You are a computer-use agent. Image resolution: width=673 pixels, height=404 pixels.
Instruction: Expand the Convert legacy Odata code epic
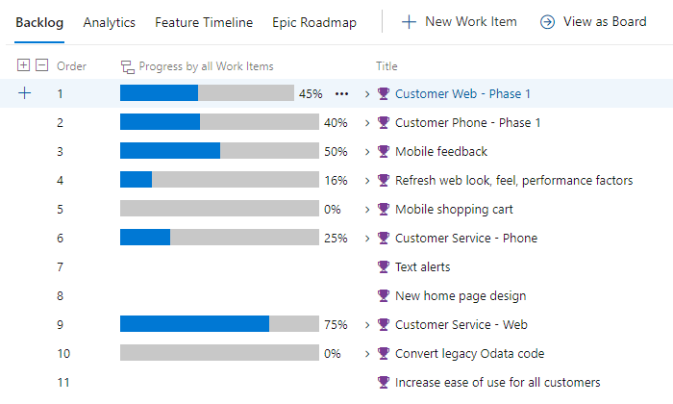coord(366,353)
